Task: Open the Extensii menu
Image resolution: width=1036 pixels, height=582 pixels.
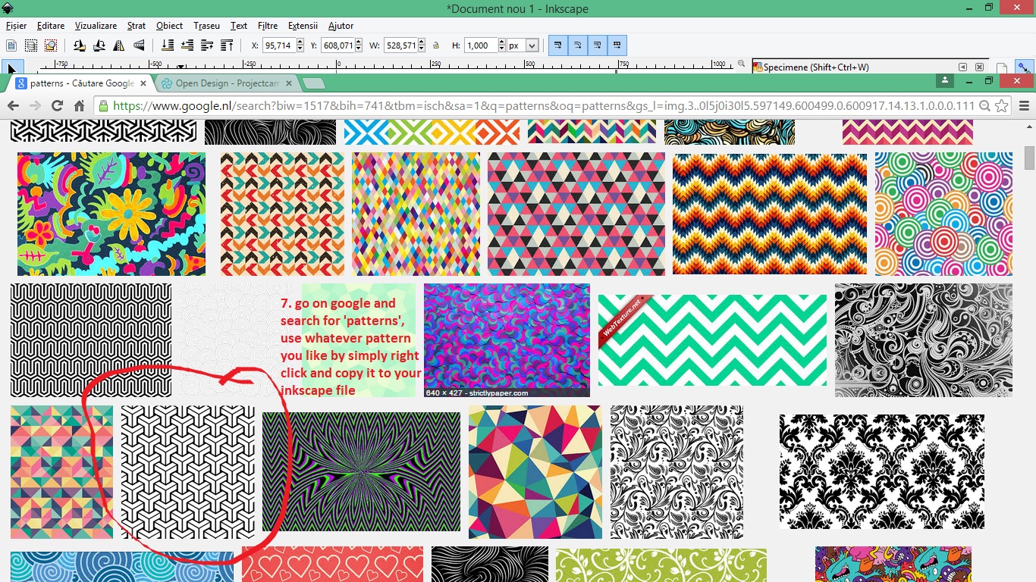Action: 303,26
